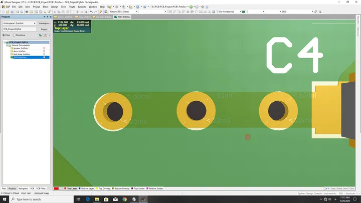Viewport: 361px width, 203px height.
Task: Open the Altium 3D Lt Green view dropdown
Action: tap(123, 12)
